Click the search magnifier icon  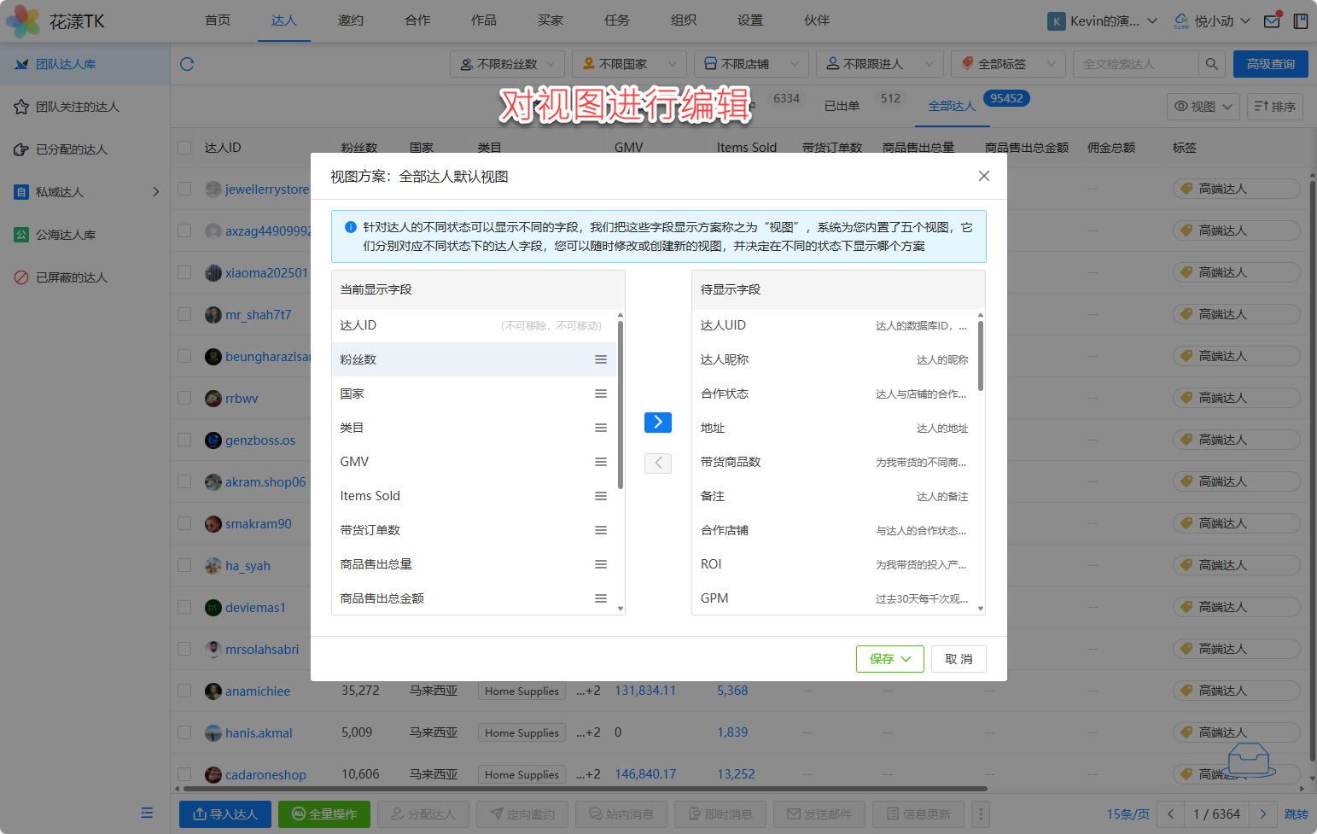[x=1211, y=64]
